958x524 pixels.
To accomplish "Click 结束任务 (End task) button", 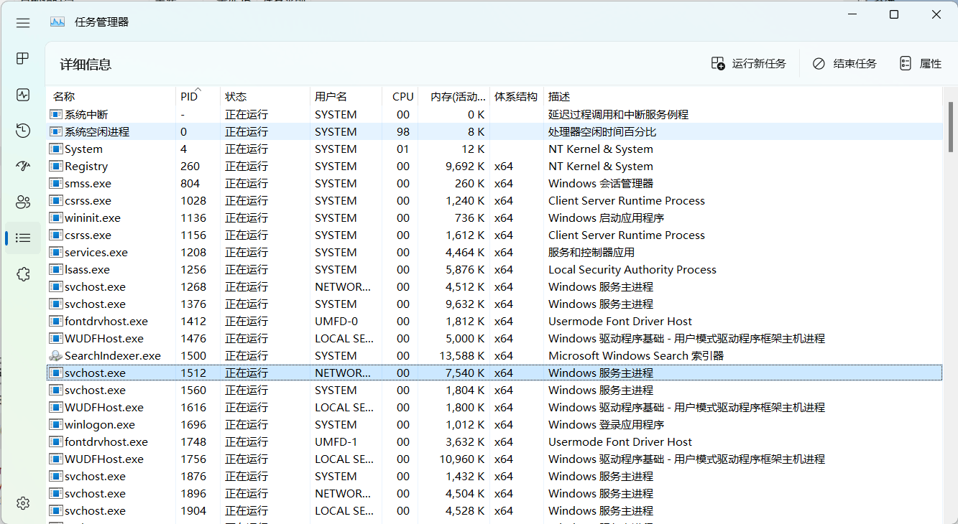I will point(844,64).
